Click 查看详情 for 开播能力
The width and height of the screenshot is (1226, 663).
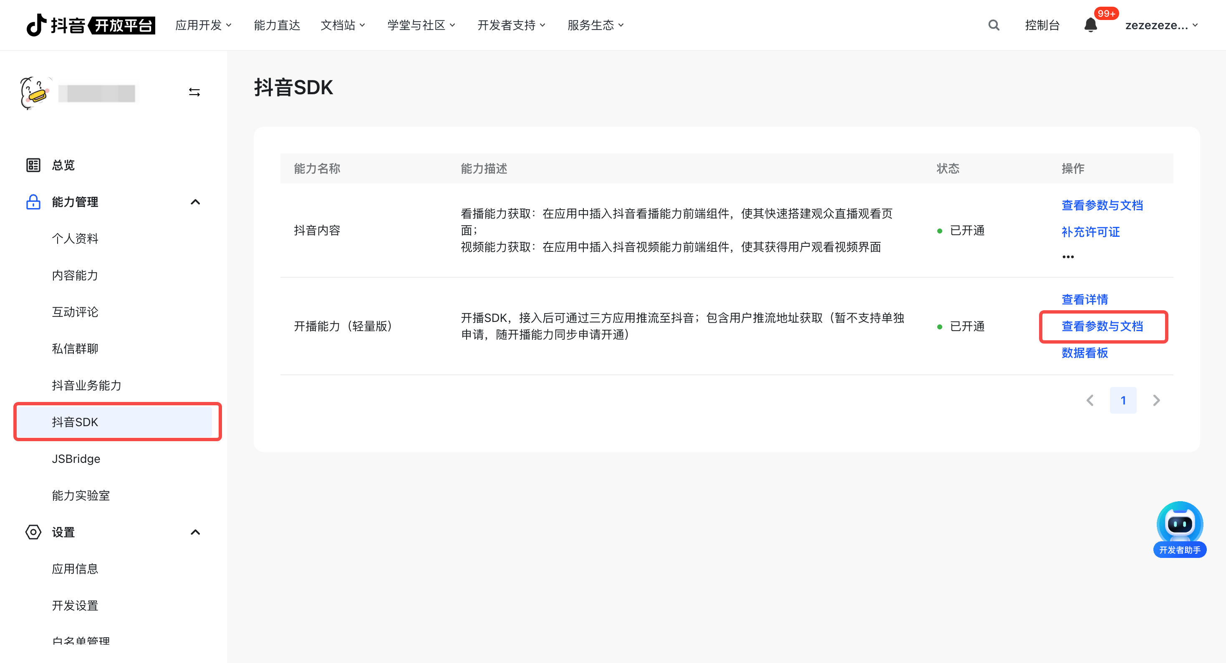pos(1085,300)
